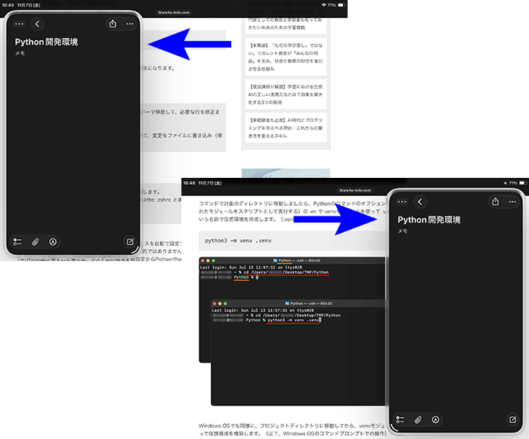Open top-left ellipsis pill in 18:48 screenshot's note

point(402,202)
